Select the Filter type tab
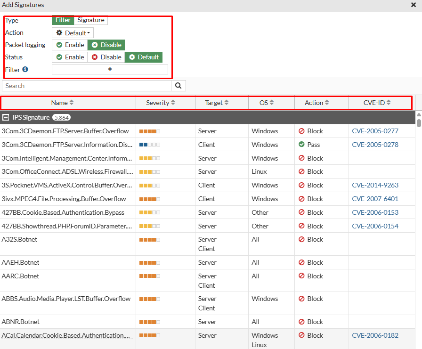 pyautogui.click(x=63, y=20)
